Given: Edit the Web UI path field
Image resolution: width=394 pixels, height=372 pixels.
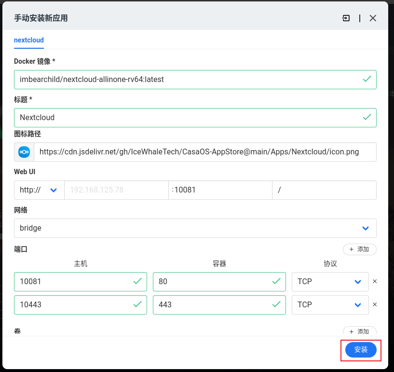Looking at the screenshot, I should coord(324,190).
